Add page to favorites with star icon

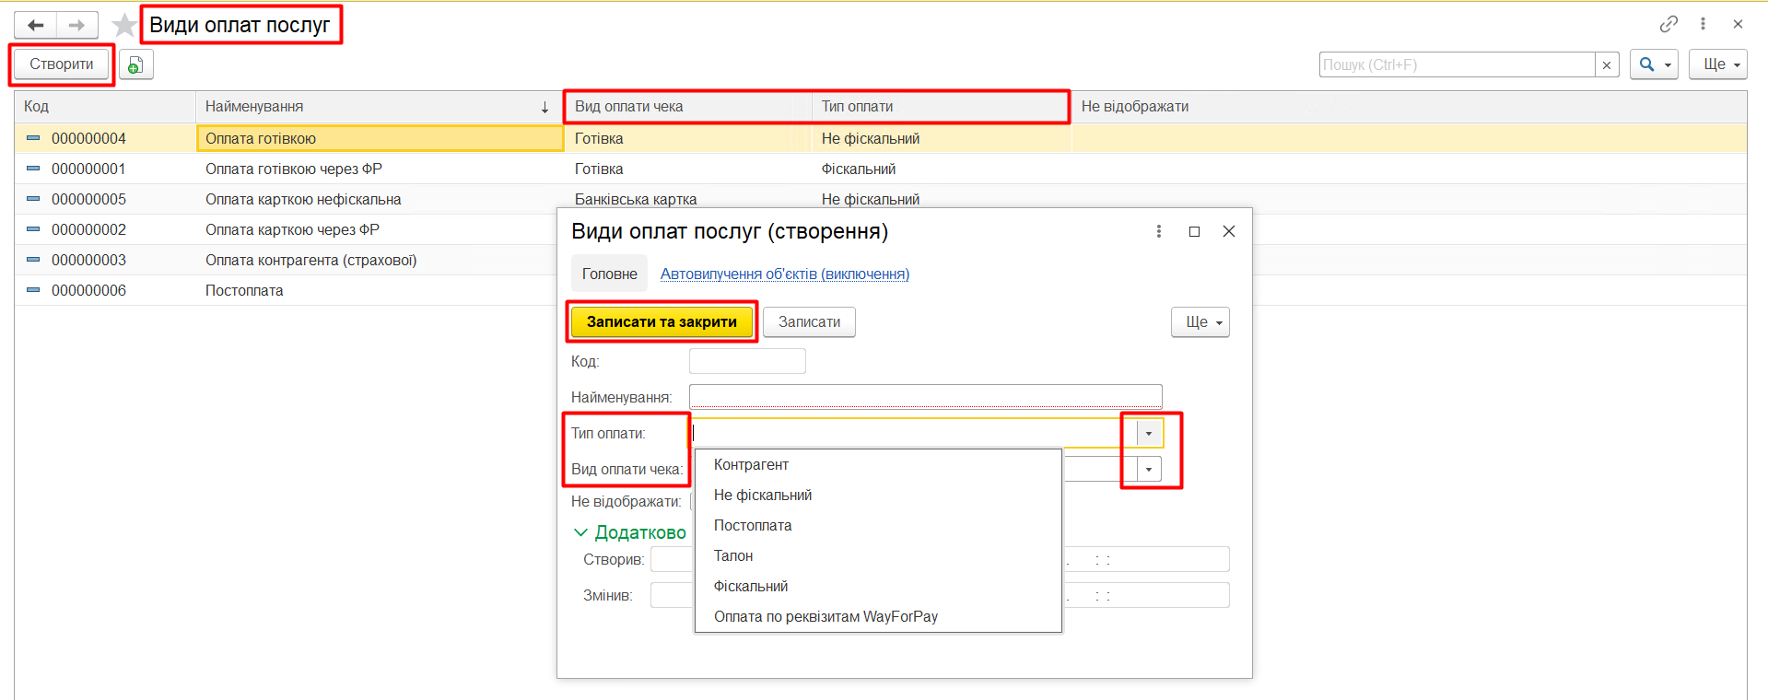(123, 25)
